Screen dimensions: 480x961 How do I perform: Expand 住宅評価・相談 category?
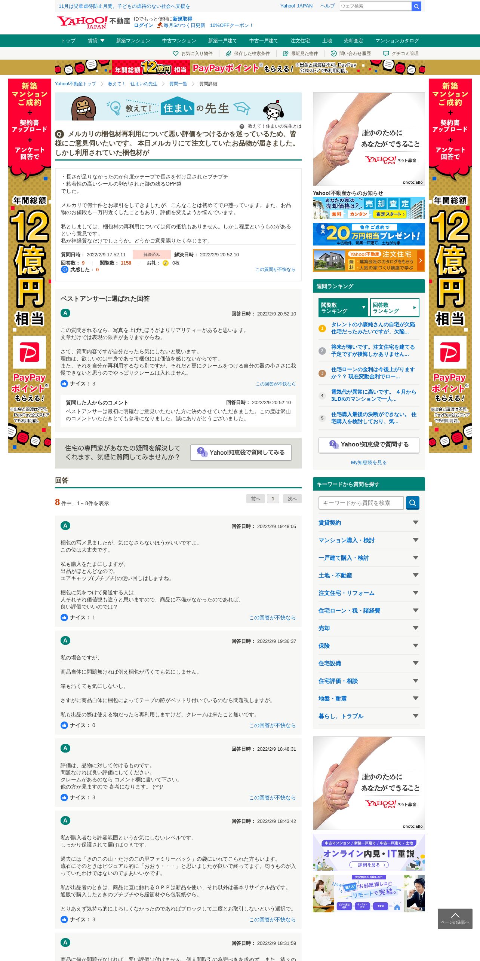pyautogui.click(x=369, y=681)
